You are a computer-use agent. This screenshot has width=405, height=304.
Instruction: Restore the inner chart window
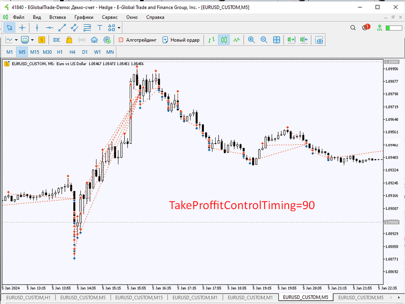tap(393, 17)
